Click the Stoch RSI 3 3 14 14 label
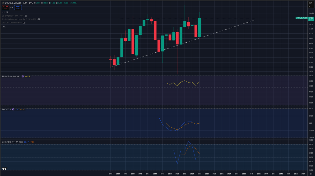Image resolution: width=315 pixels, height=176 pixels. (12, 142)
